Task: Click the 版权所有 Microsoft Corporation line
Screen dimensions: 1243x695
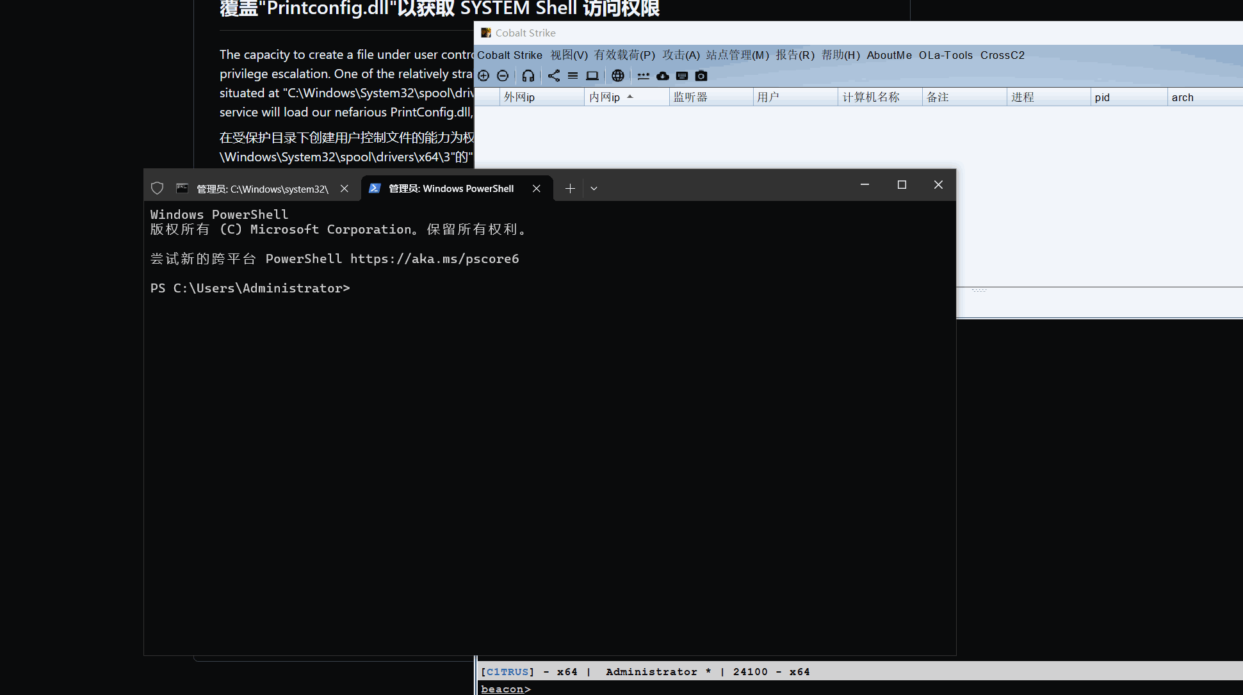Action: [339, 230]
